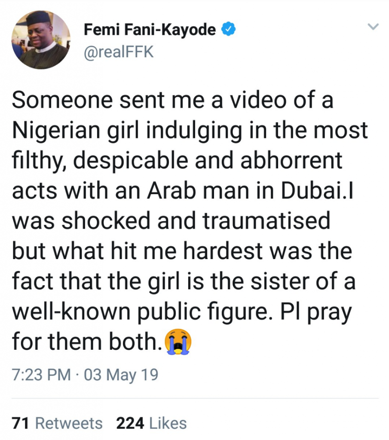Click the number 71 retweet count
389x440 pixels.
coord(21,423)
